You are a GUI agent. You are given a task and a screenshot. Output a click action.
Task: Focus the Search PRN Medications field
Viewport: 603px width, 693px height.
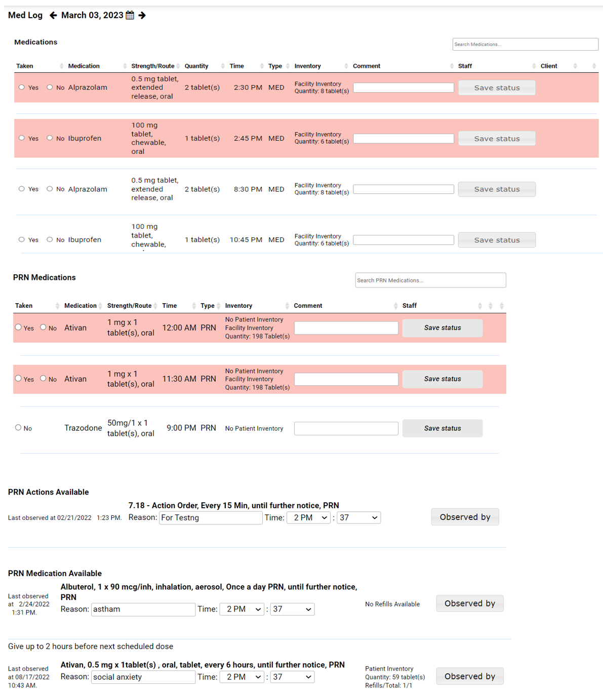pyautogui.click(x=430, y=280)
